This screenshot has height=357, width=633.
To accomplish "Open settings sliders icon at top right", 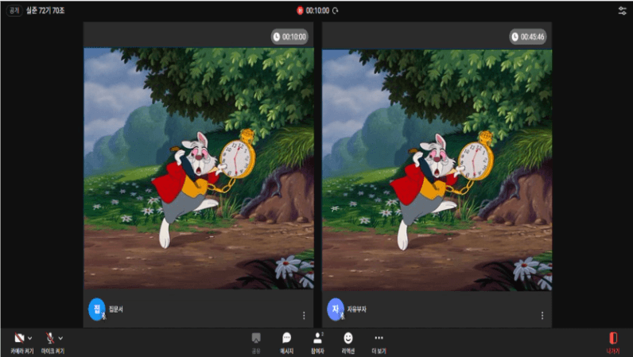I will 622,11.
